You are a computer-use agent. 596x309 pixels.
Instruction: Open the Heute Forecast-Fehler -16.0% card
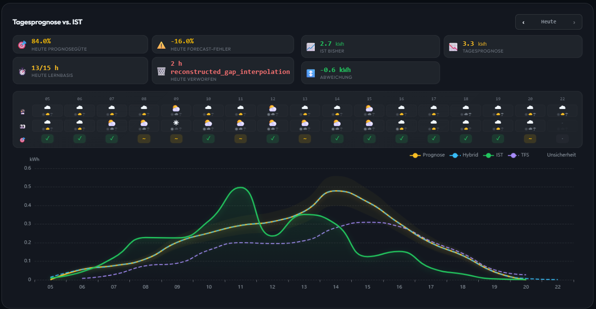223,44
